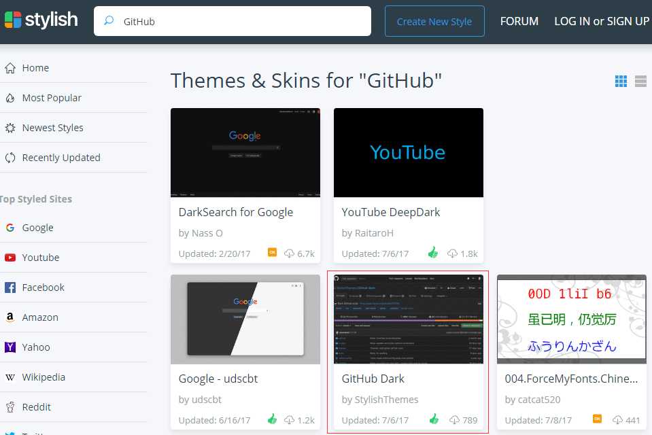Click the Home house icon
The width and height of the screenshot is (652, 435).
coord(10,68)
